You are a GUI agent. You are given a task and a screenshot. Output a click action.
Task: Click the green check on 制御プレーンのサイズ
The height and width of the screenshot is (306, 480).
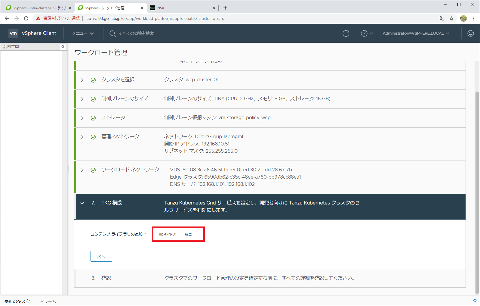[93, 99]
